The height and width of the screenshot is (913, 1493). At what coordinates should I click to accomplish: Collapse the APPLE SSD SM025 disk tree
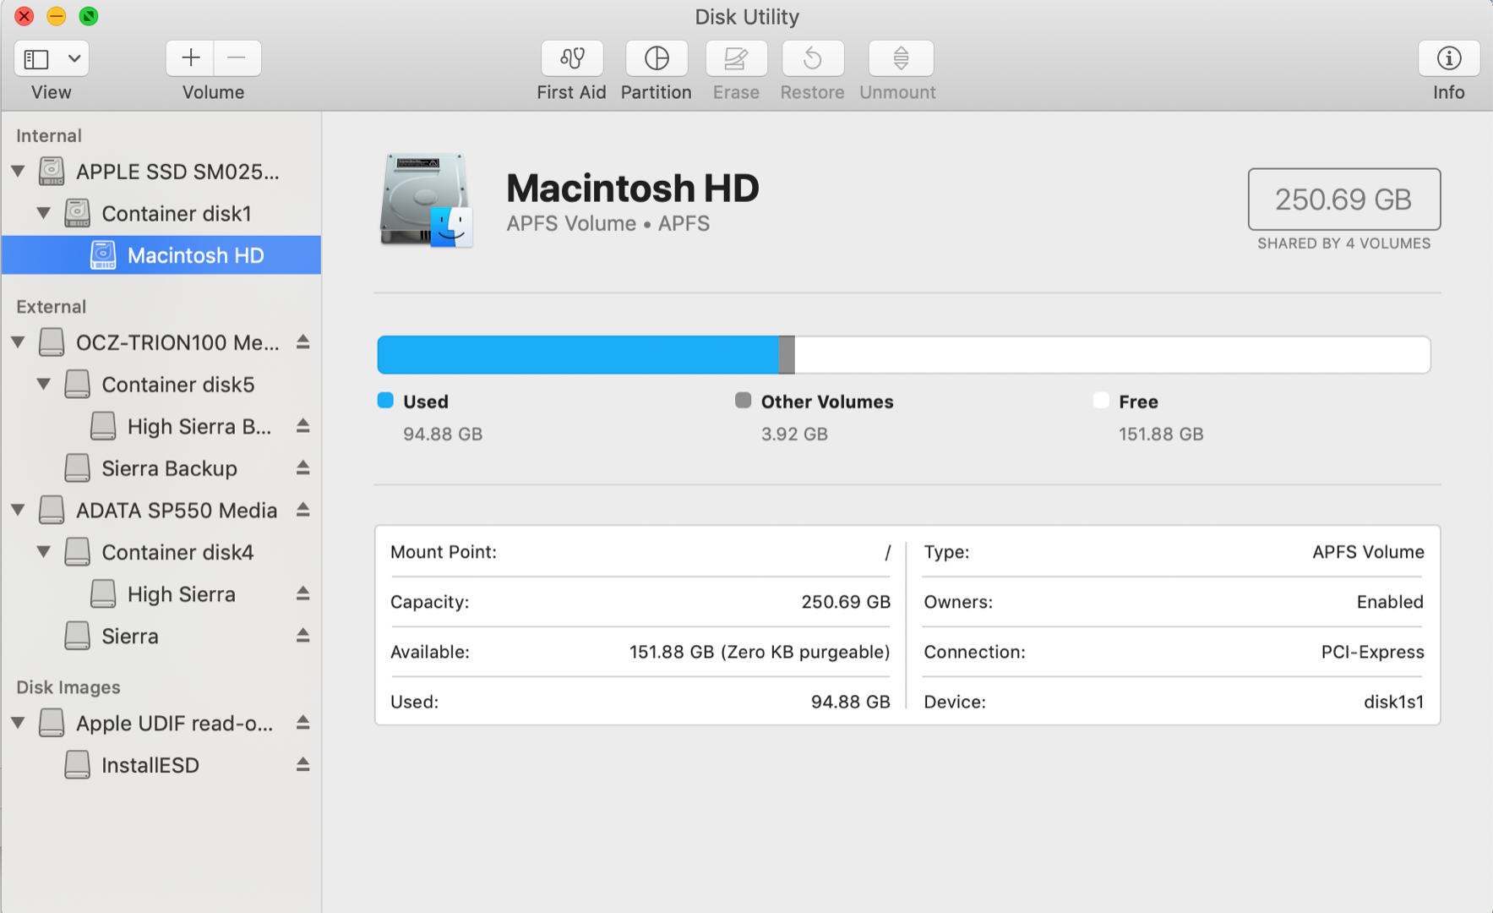18,172
